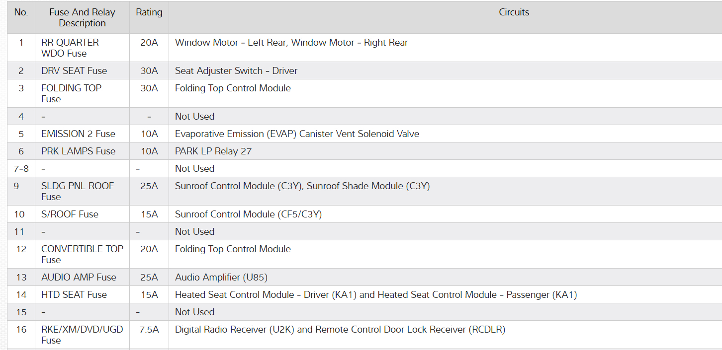Viewport: 722px width, 350px height.
Task: Select the "SLDG PNL ROOF Fuse" cell
Action: tap(78, 191)
